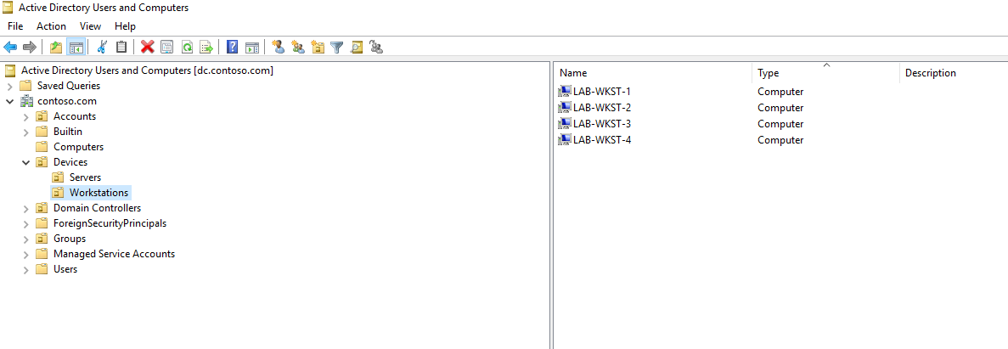Select the Domain Controllers label
The image size is (1008, 349).
click(x=97, y=208)
